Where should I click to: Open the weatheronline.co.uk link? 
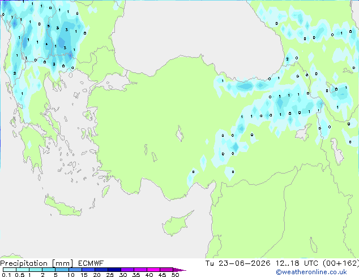[x=311, y=272]
